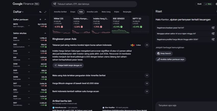Open the SIXE Energy sector row
This screenshot has height=111, width=217.
(x=30, y=52)
